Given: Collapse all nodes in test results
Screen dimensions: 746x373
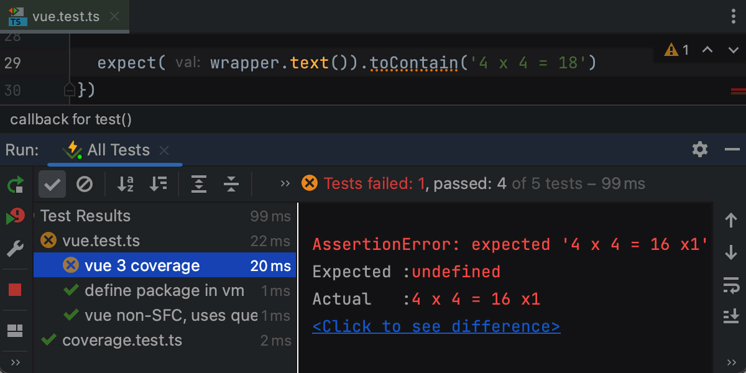Looking at the screenshot, I should (231, 183).
